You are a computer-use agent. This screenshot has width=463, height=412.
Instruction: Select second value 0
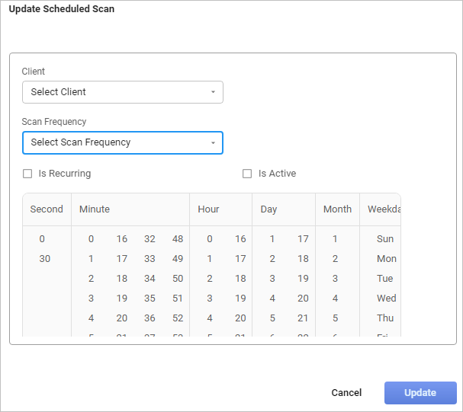coord(43,239)
